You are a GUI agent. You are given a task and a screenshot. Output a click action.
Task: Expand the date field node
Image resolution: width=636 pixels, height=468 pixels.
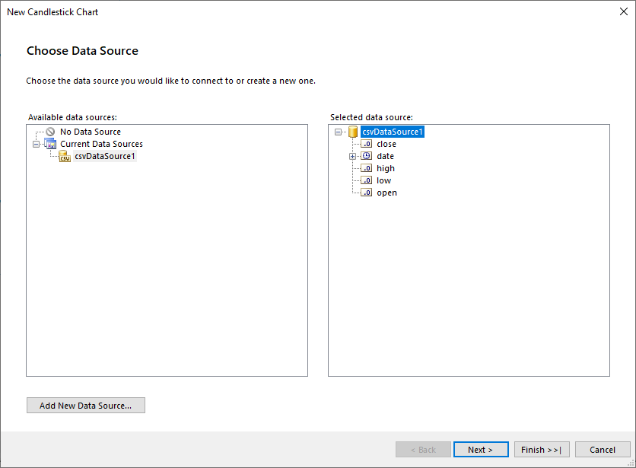(x=351, y=156)
